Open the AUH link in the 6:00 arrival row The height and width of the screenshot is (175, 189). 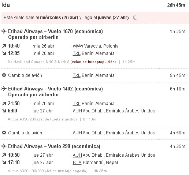point(77,111)
